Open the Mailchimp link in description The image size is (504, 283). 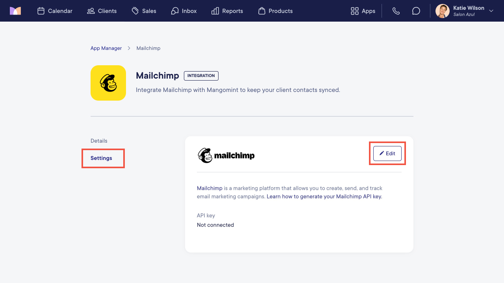(209, 188)
